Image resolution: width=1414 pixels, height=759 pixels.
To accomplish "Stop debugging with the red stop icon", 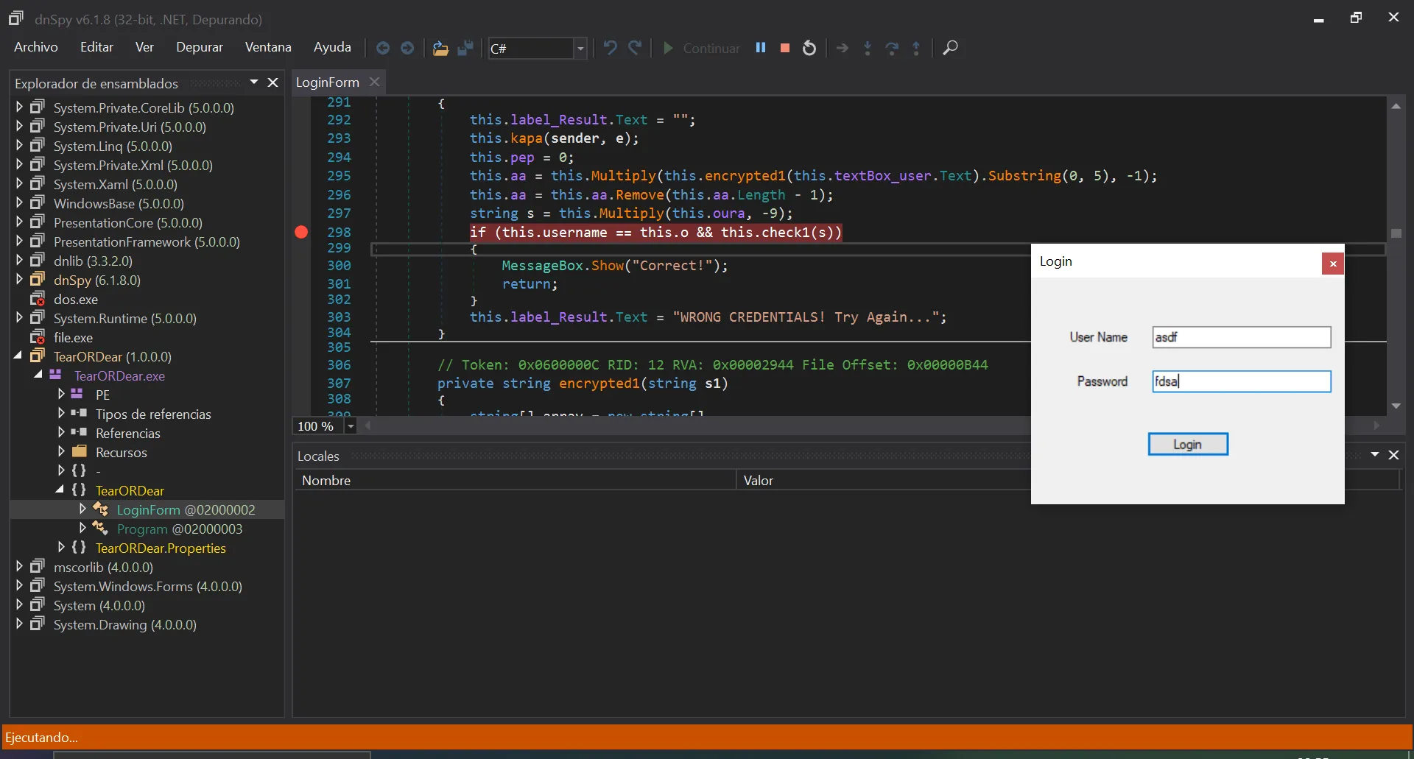I will pyautogui.click(x=785, y=48).
